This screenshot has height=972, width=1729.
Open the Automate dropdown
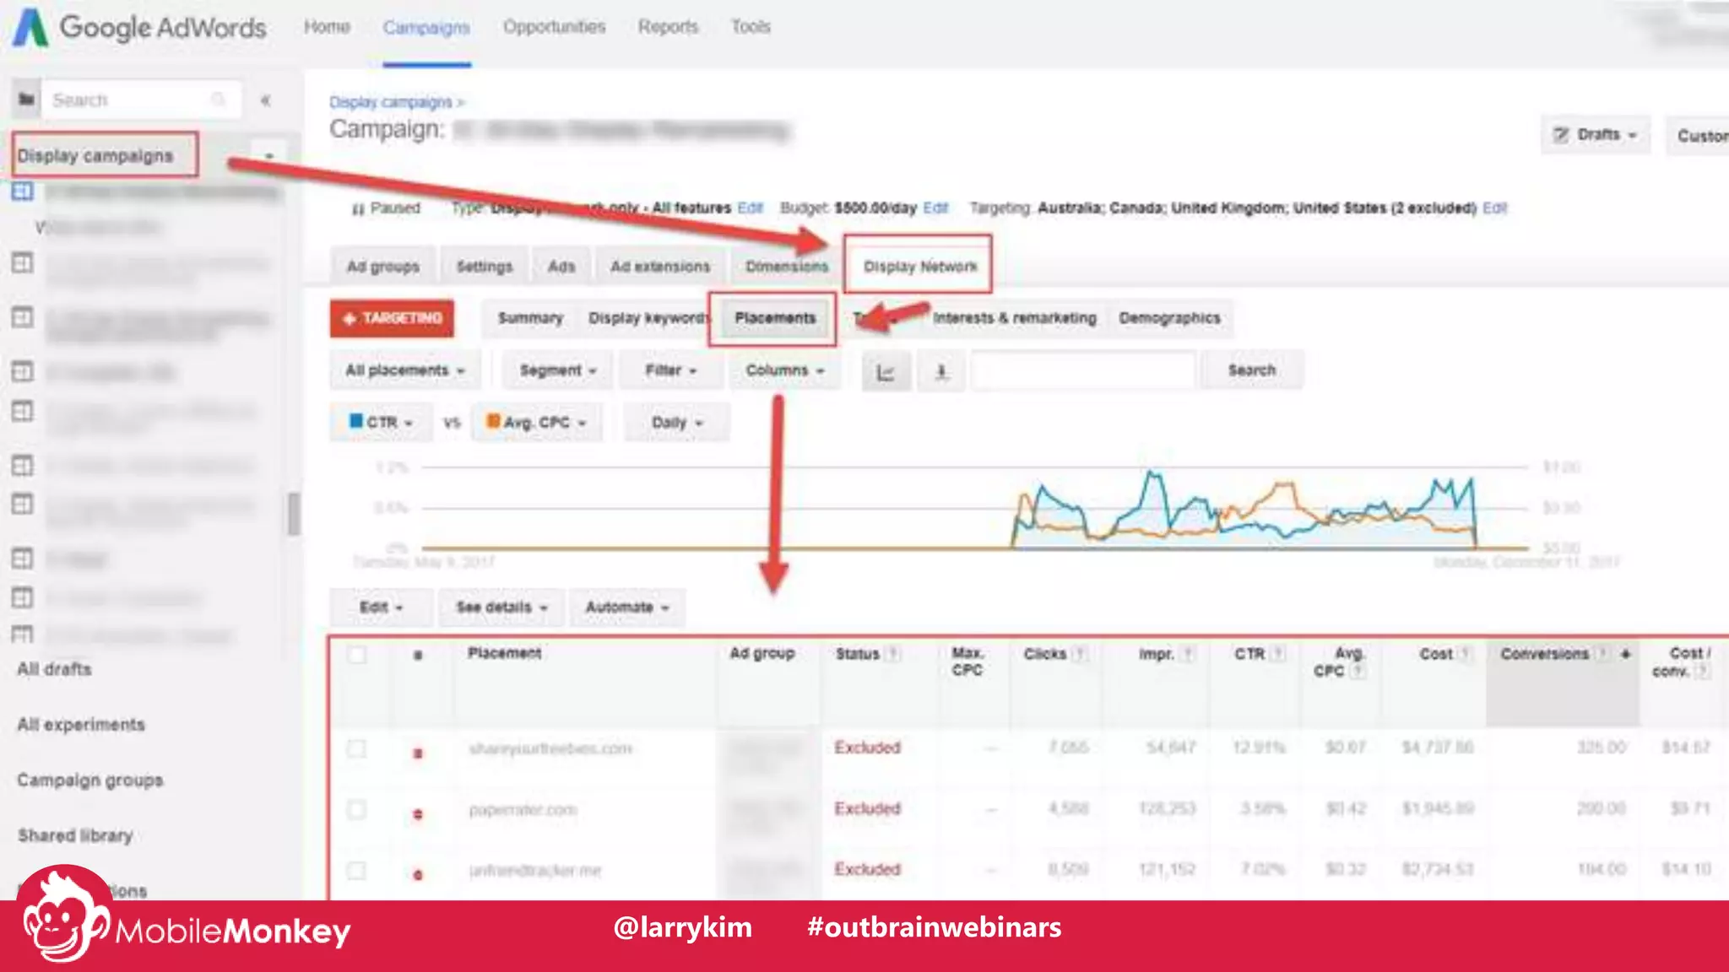tap(626, 607)
